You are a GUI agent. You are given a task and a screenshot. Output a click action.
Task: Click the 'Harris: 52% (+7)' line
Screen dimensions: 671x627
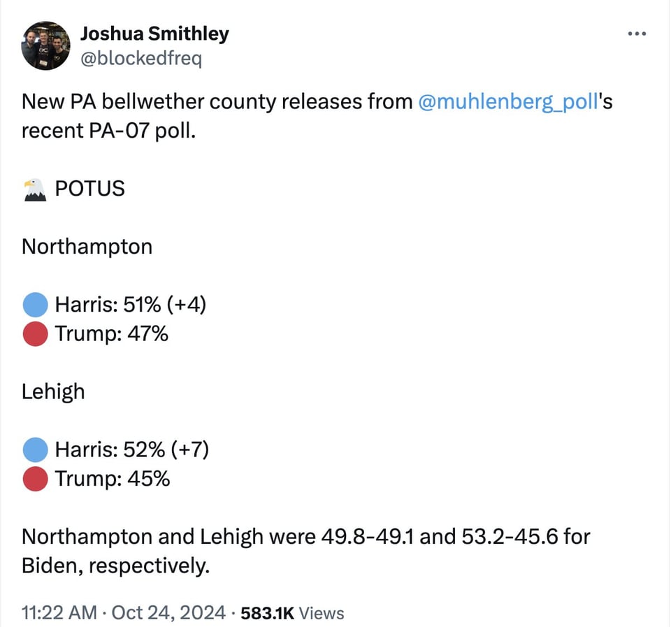point(131,449)
